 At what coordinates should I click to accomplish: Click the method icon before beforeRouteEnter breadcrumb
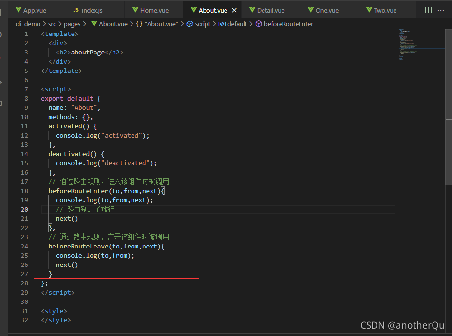pos(259,24)
